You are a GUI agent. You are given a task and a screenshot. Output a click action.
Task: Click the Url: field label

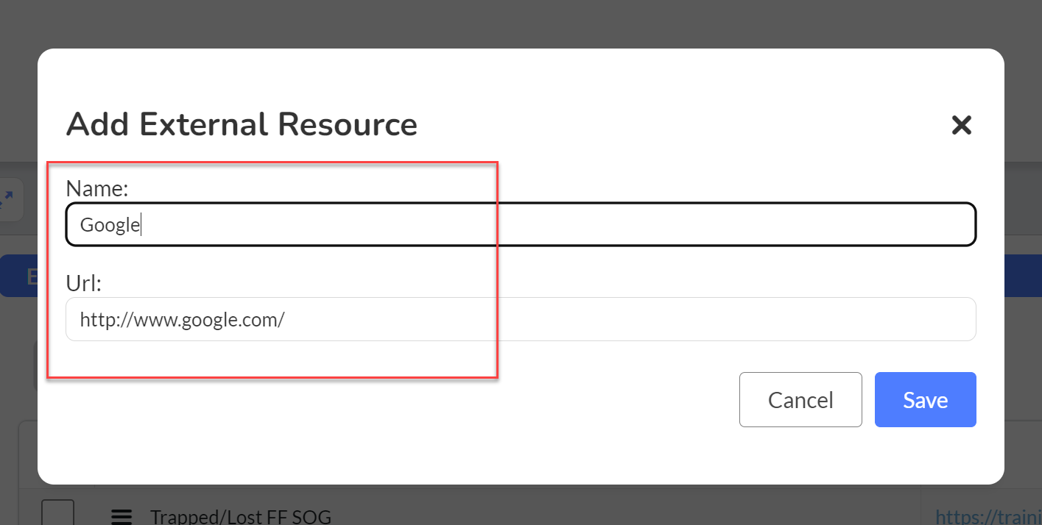coord(83,283)
